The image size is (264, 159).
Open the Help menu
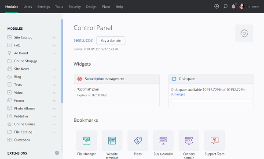point(119,7)
